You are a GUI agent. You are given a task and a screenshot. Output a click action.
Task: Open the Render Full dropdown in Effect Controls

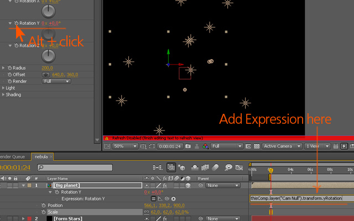point(56,81)
